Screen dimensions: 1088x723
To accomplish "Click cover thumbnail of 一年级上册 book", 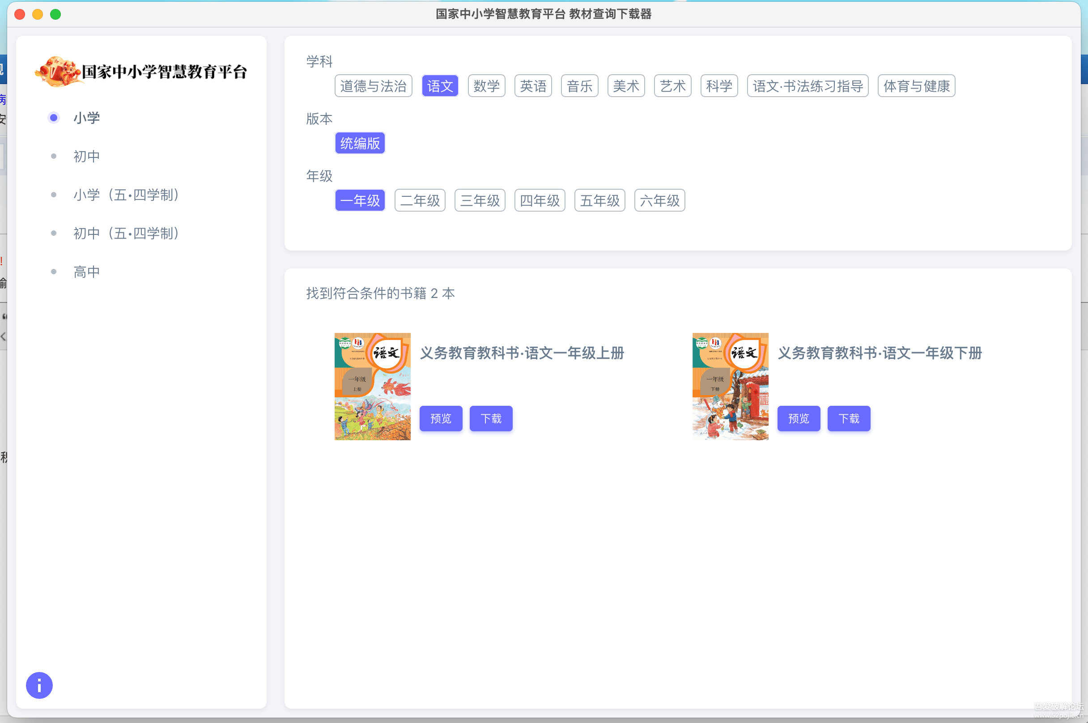I will coord(373,387).
